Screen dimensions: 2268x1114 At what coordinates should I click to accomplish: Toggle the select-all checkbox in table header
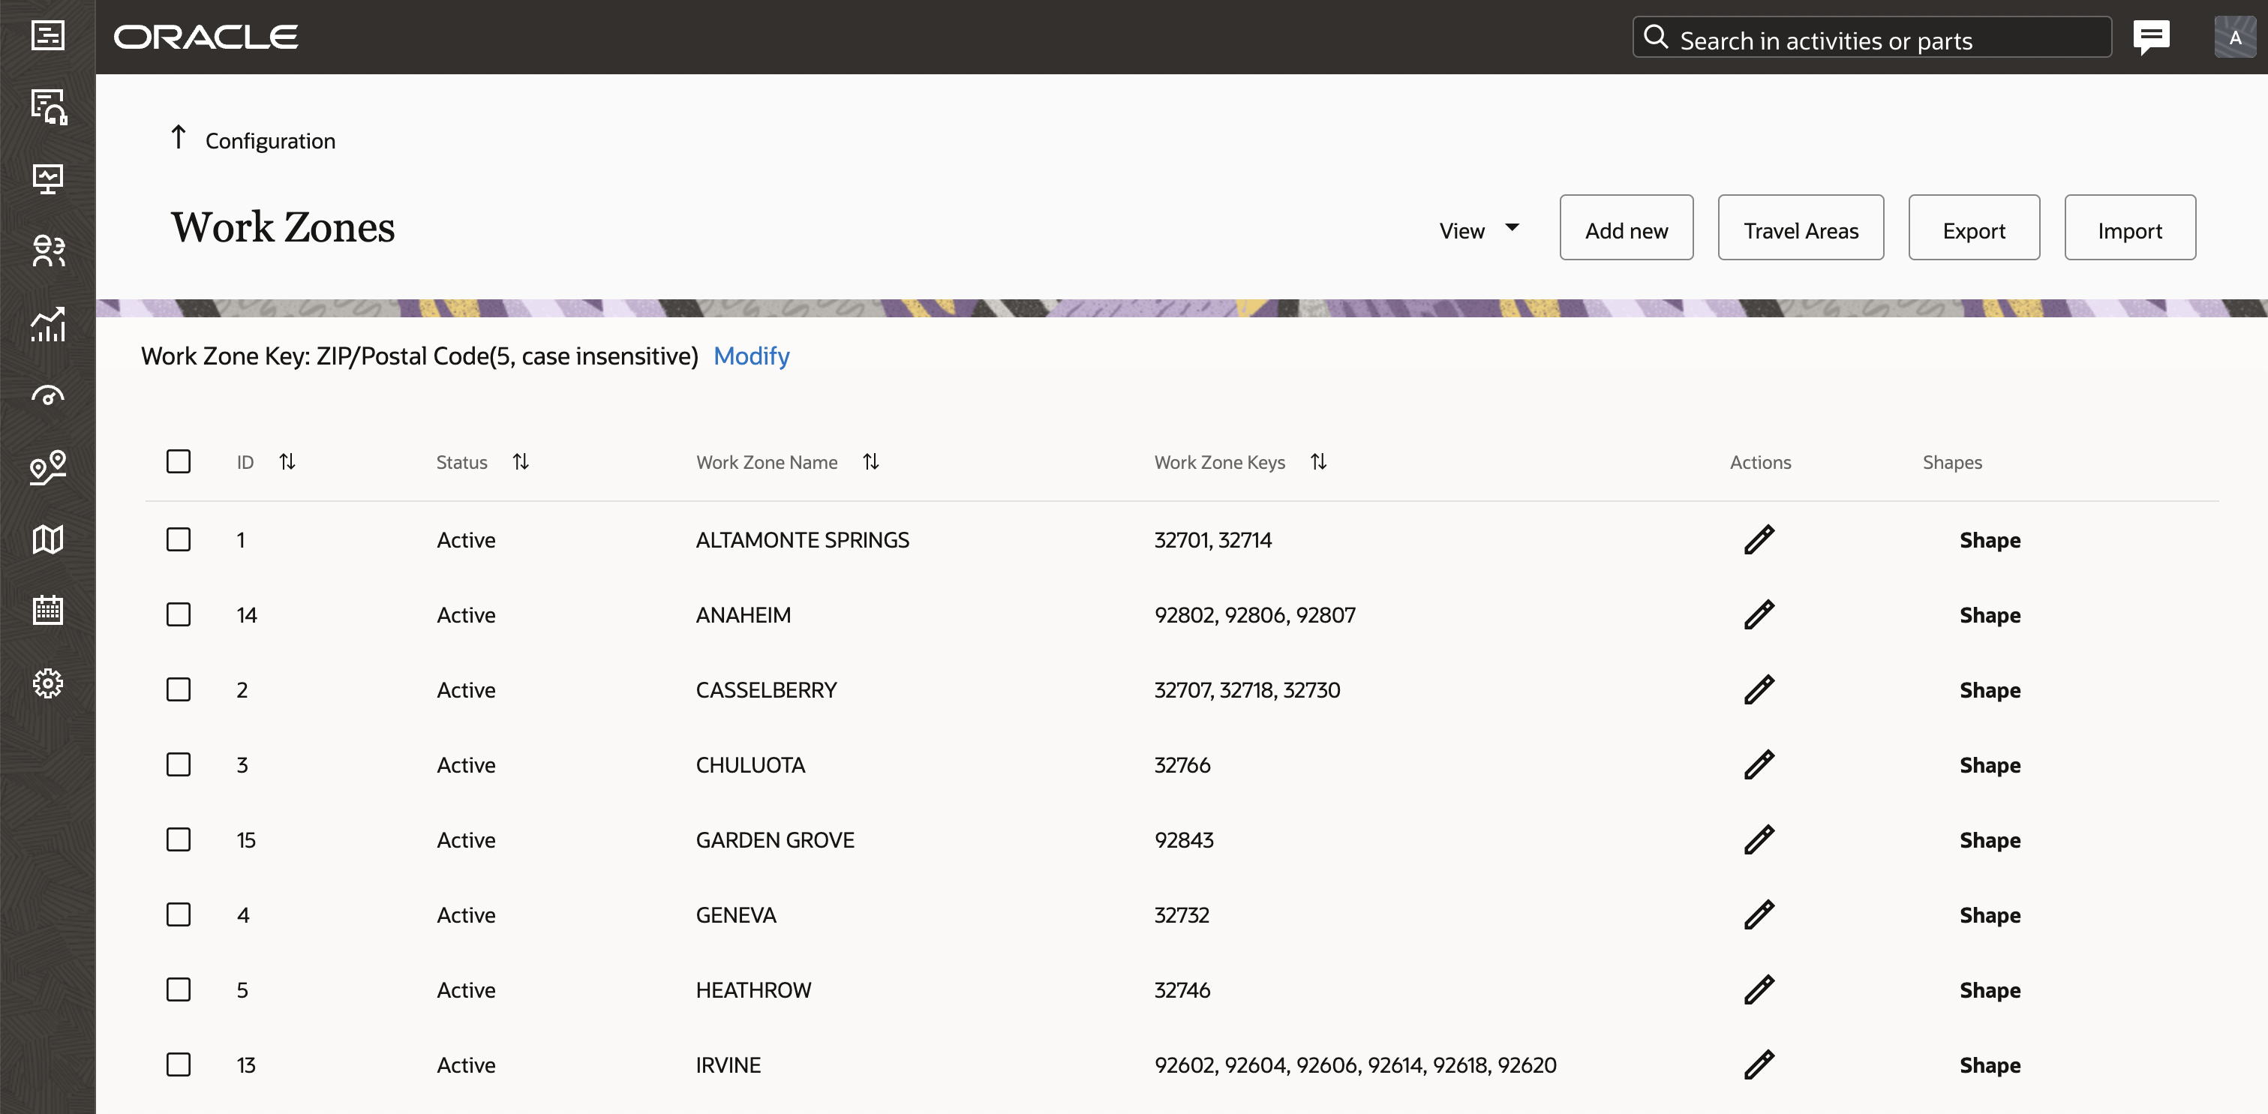point(179,461)
